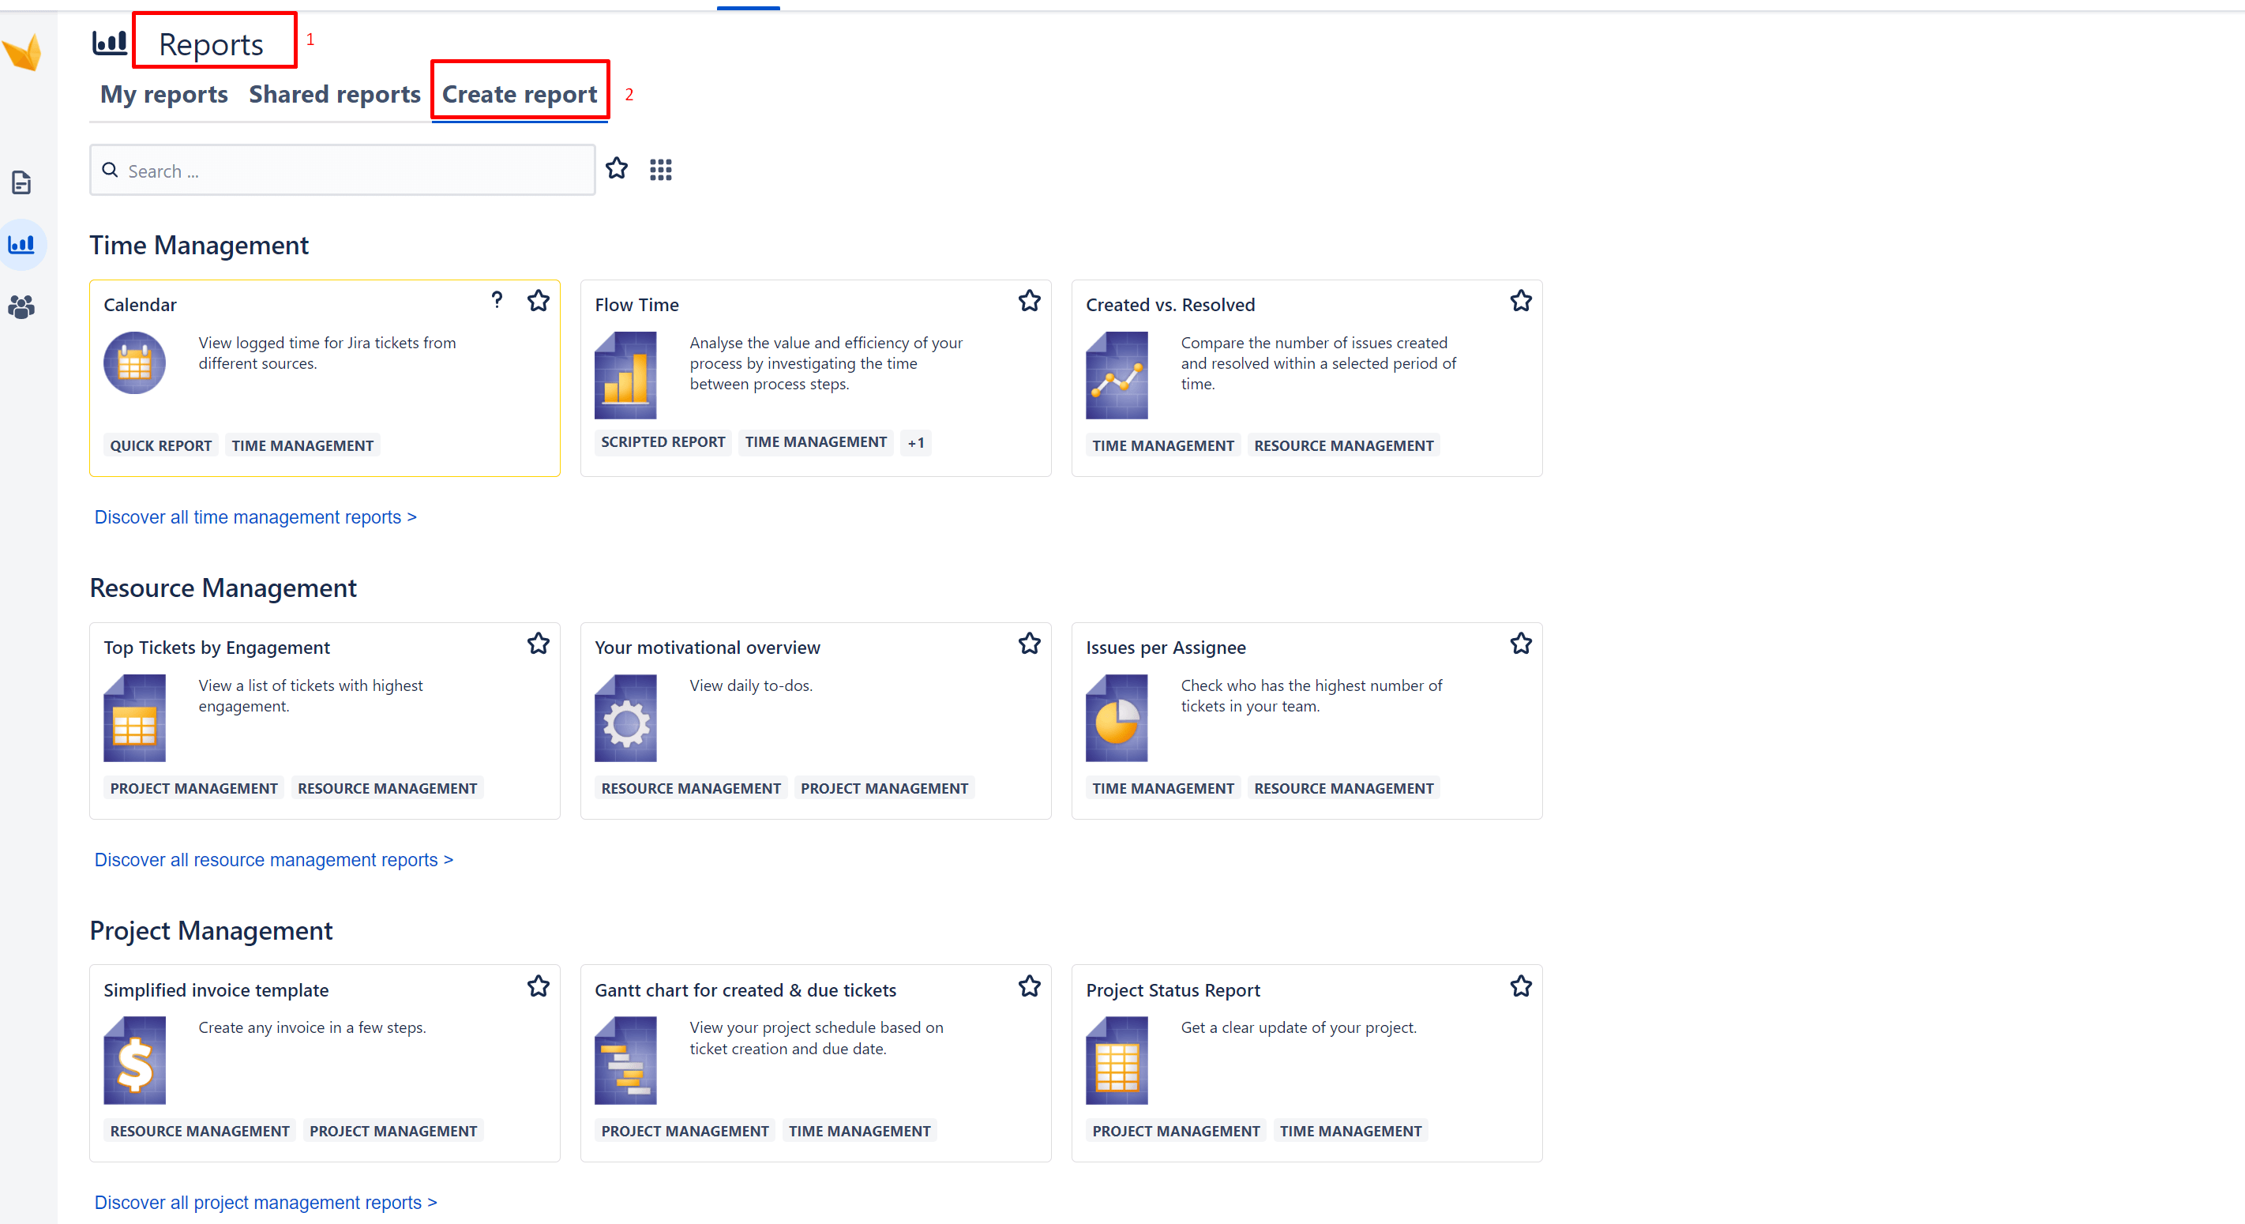Click the Flow Time bar chart thumbnail

tap(625, 375)
